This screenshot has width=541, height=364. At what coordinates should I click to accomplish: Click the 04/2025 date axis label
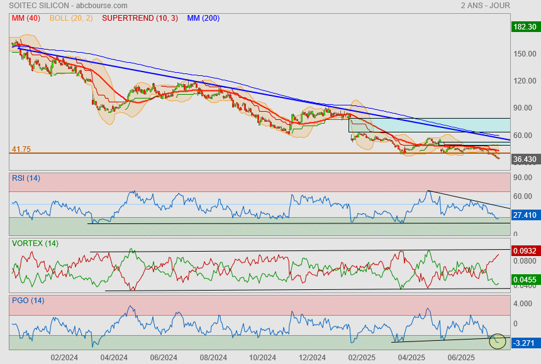point(411,358)
